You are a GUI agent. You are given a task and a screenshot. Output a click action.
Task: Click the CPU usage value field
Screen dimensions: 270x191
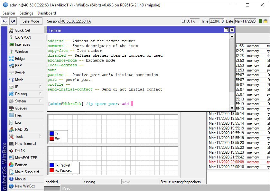[195, 21]
